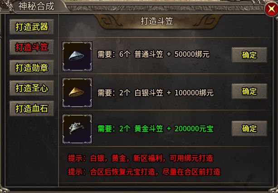Click the golden bamboo hat item icon
278x193 pixels.
click(x=77, y=93)
